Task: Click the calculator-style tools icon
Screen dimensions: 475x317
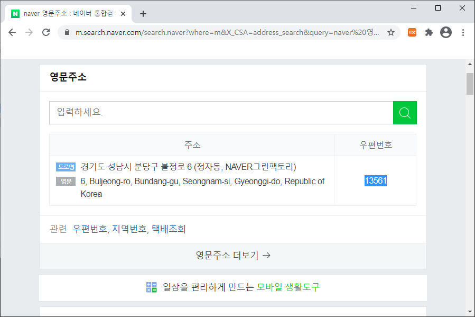Action: (152, 287)
